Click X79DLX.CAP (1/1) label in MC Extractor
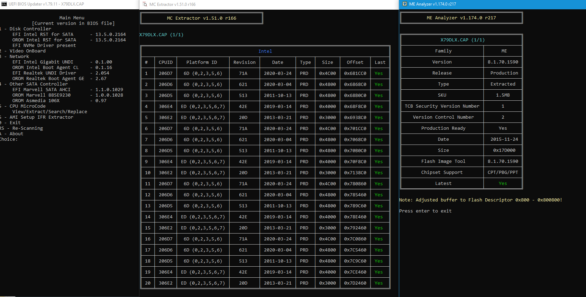Screen dimensions: 586x297 pos(161,35)
